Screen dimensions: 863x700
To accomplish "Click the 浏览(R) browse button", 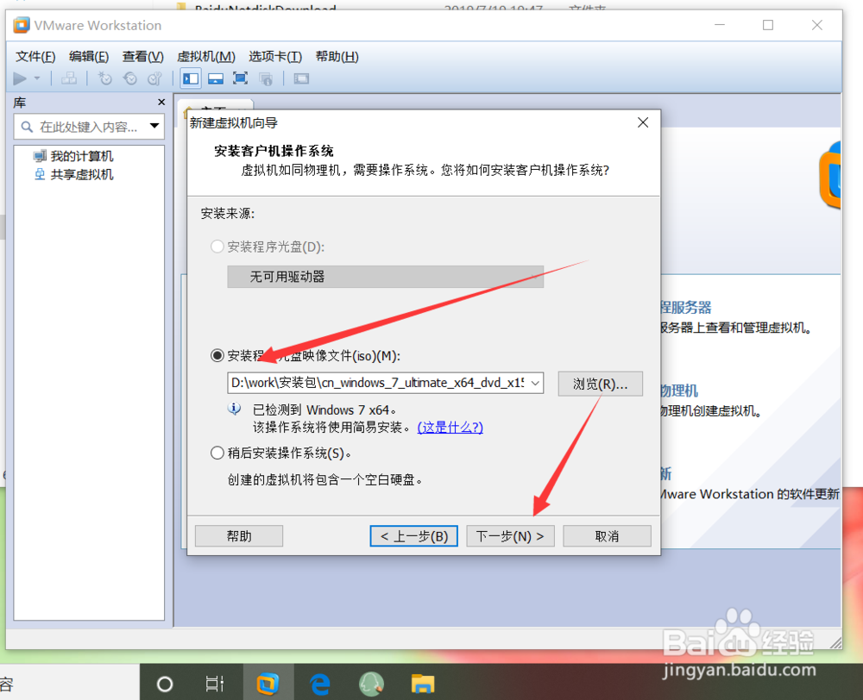I will click(x=600, y=383).
